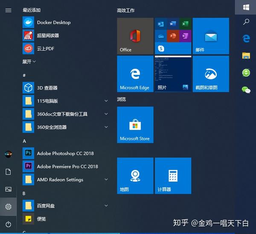Open the Microsoft Edge tile
Viewport: 256px width, 234px height.
point(135,74)
